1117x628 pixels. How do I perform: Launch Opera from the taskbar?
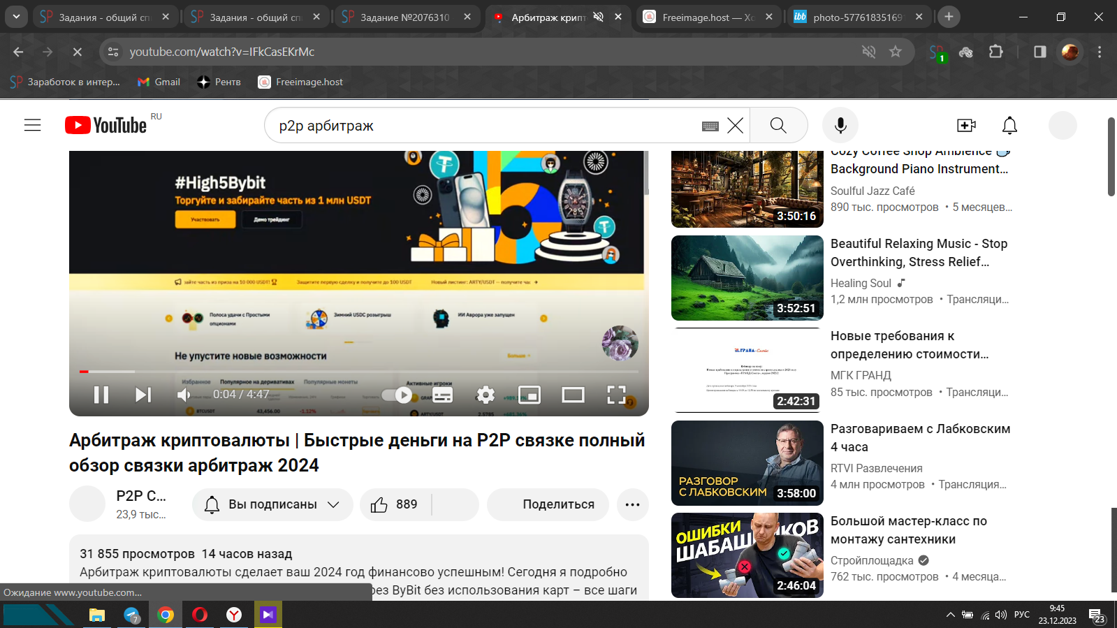pos(200,615)
